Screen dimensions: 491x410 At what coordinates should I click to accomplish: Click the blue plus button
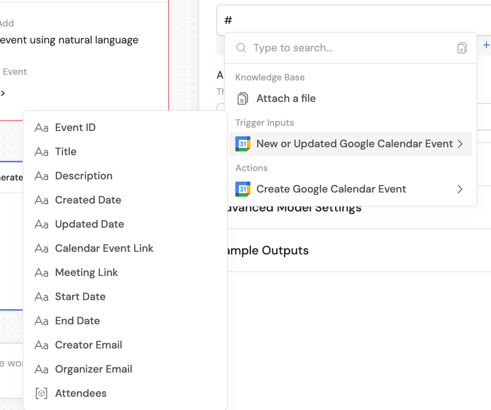pyautogui.click(x=486, y=45)
